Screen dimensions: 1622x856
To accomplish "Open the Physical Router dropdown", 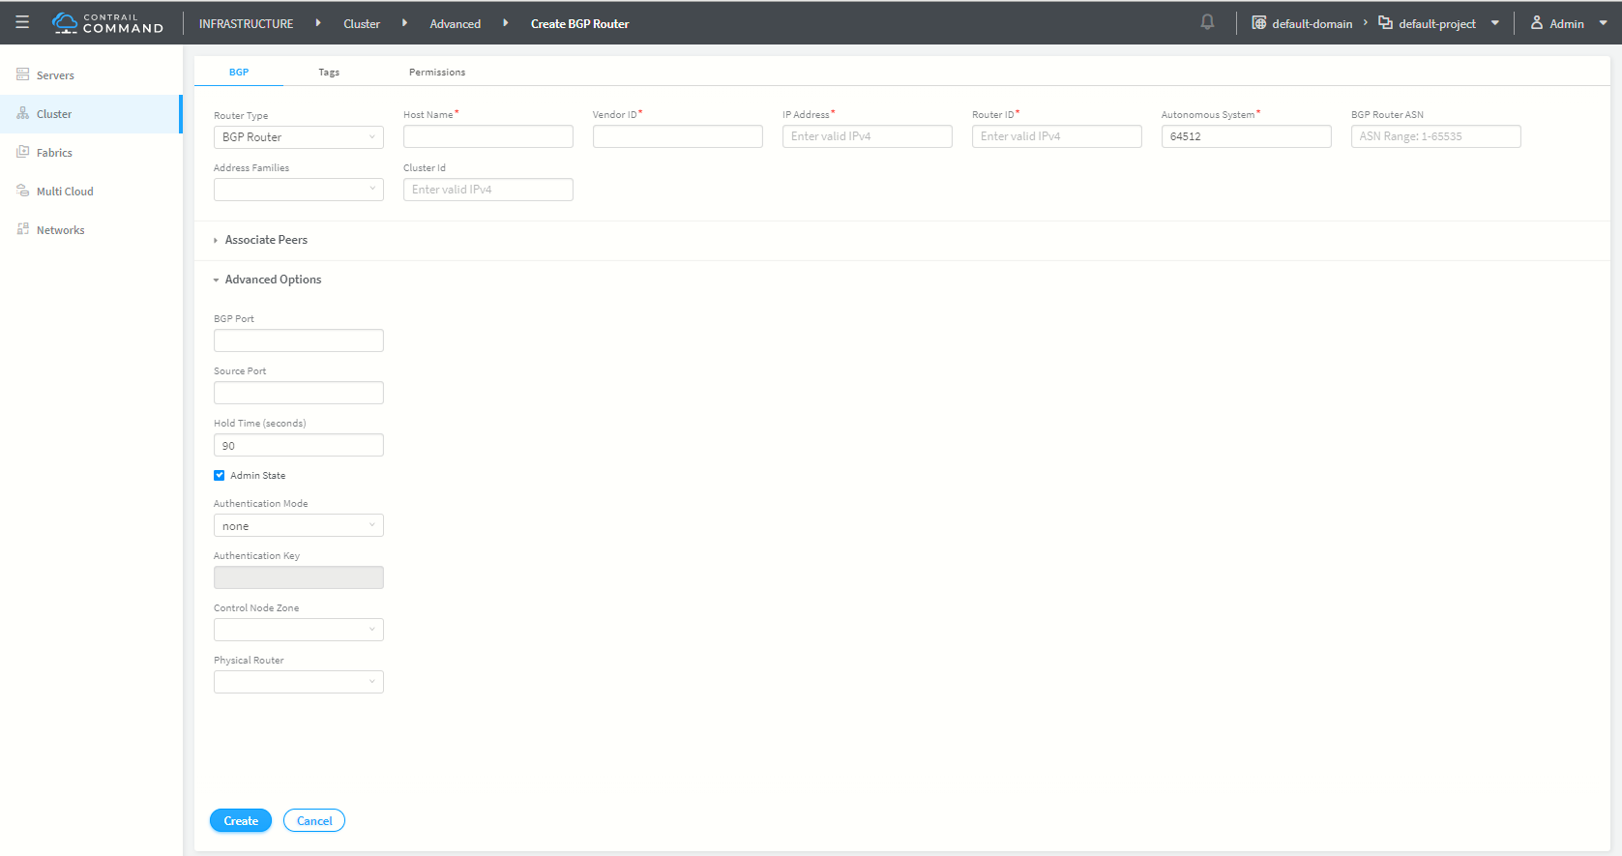I will coord(299,682).
